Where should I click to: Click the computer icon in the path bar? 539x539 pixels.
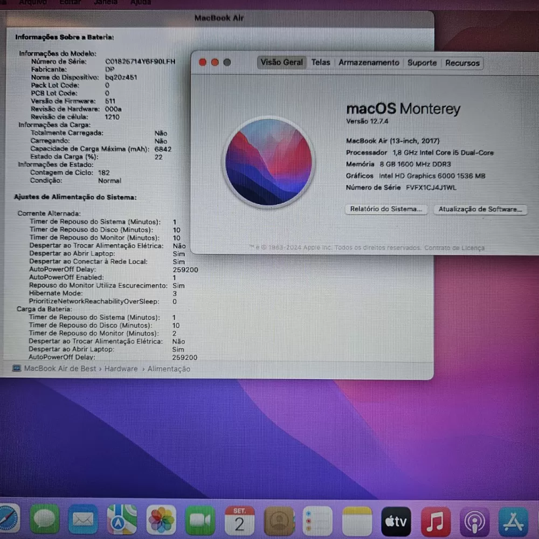[16, 368]
